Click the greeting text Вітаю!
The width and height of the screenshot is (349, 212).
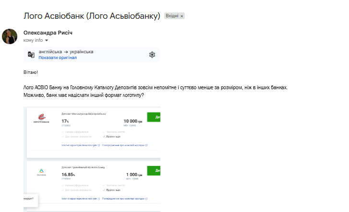tap(31, 72)
